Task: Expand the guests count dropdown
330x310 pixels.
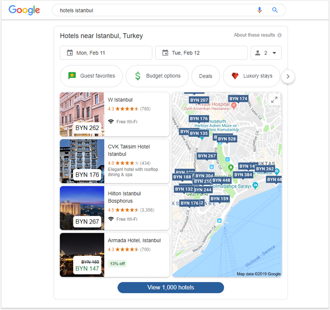Action: 266,53
